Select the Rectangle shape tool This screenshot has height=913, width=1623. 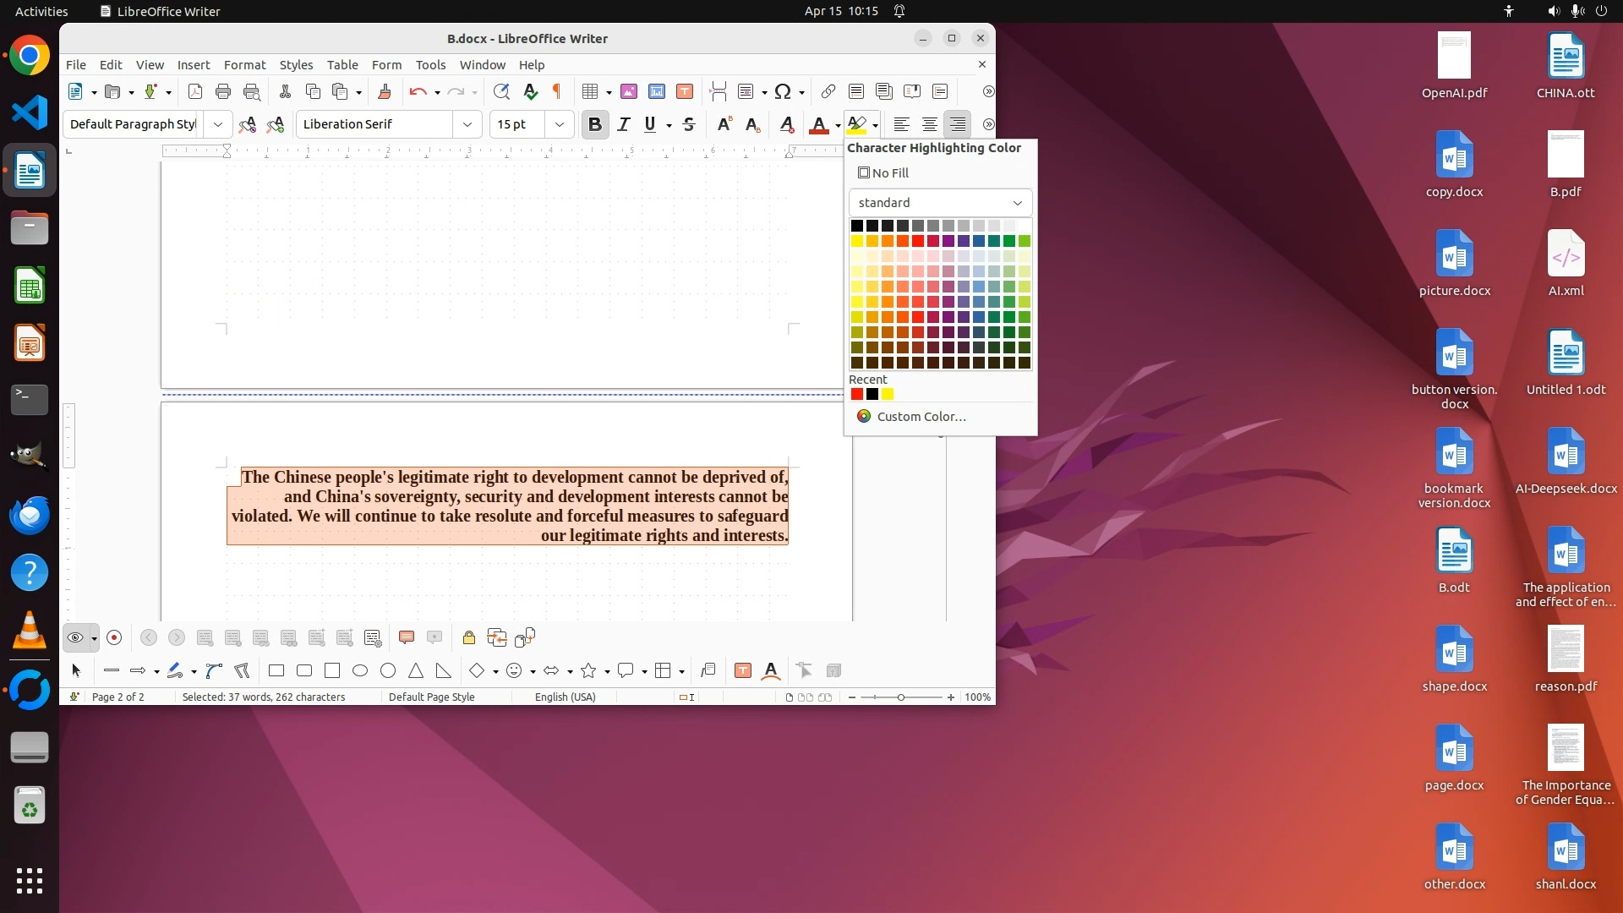(276, 670)
